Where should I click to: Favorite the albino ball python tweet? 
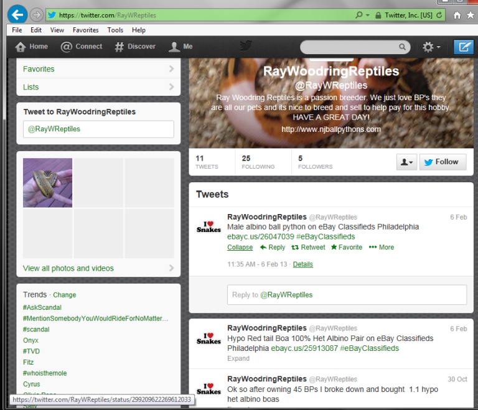347,247
